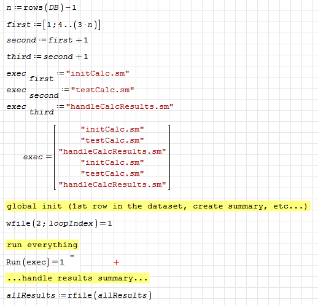Select the allResults := rfile expression
This screenshot has width=318, height=305.
[x=79, y=295]
